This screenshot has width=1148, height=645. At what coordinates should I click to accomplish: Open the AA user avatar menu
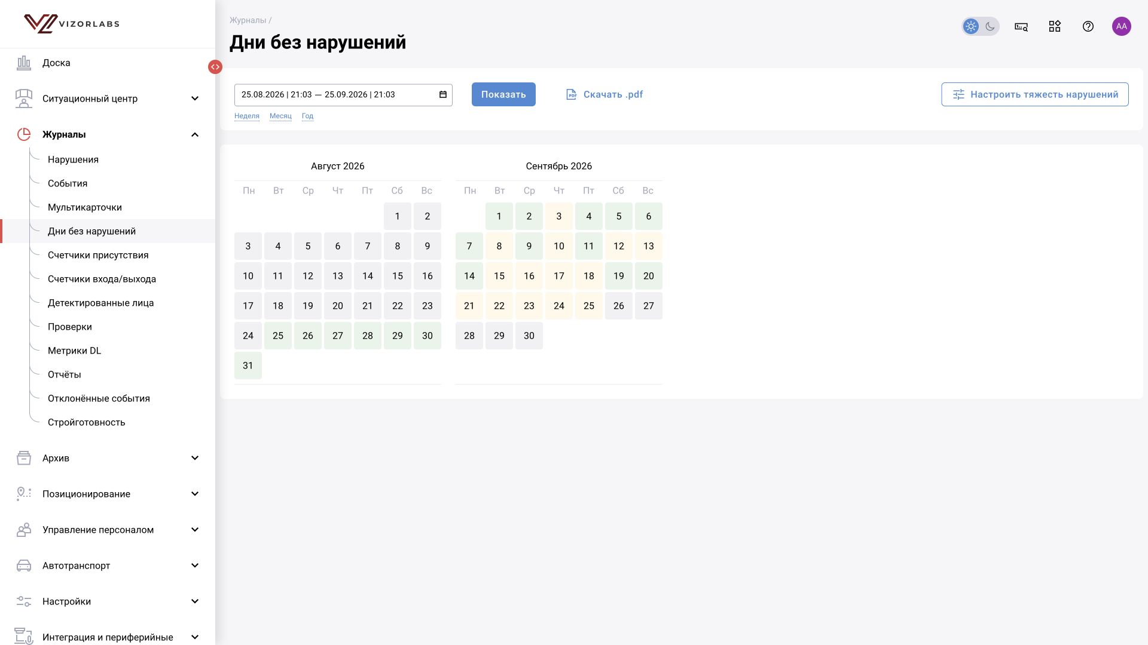(1122, 26)
